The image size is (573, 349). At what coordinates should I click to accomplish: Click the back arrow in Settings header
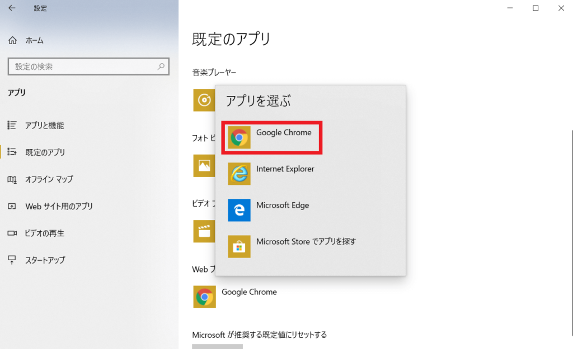tap(12, 8)
